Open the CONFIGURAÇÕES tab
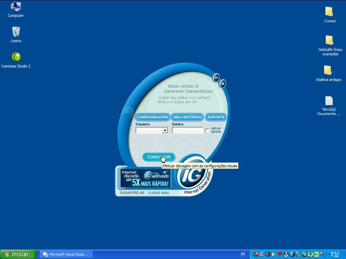Screen dimensions: 346x259 (152, 117)
